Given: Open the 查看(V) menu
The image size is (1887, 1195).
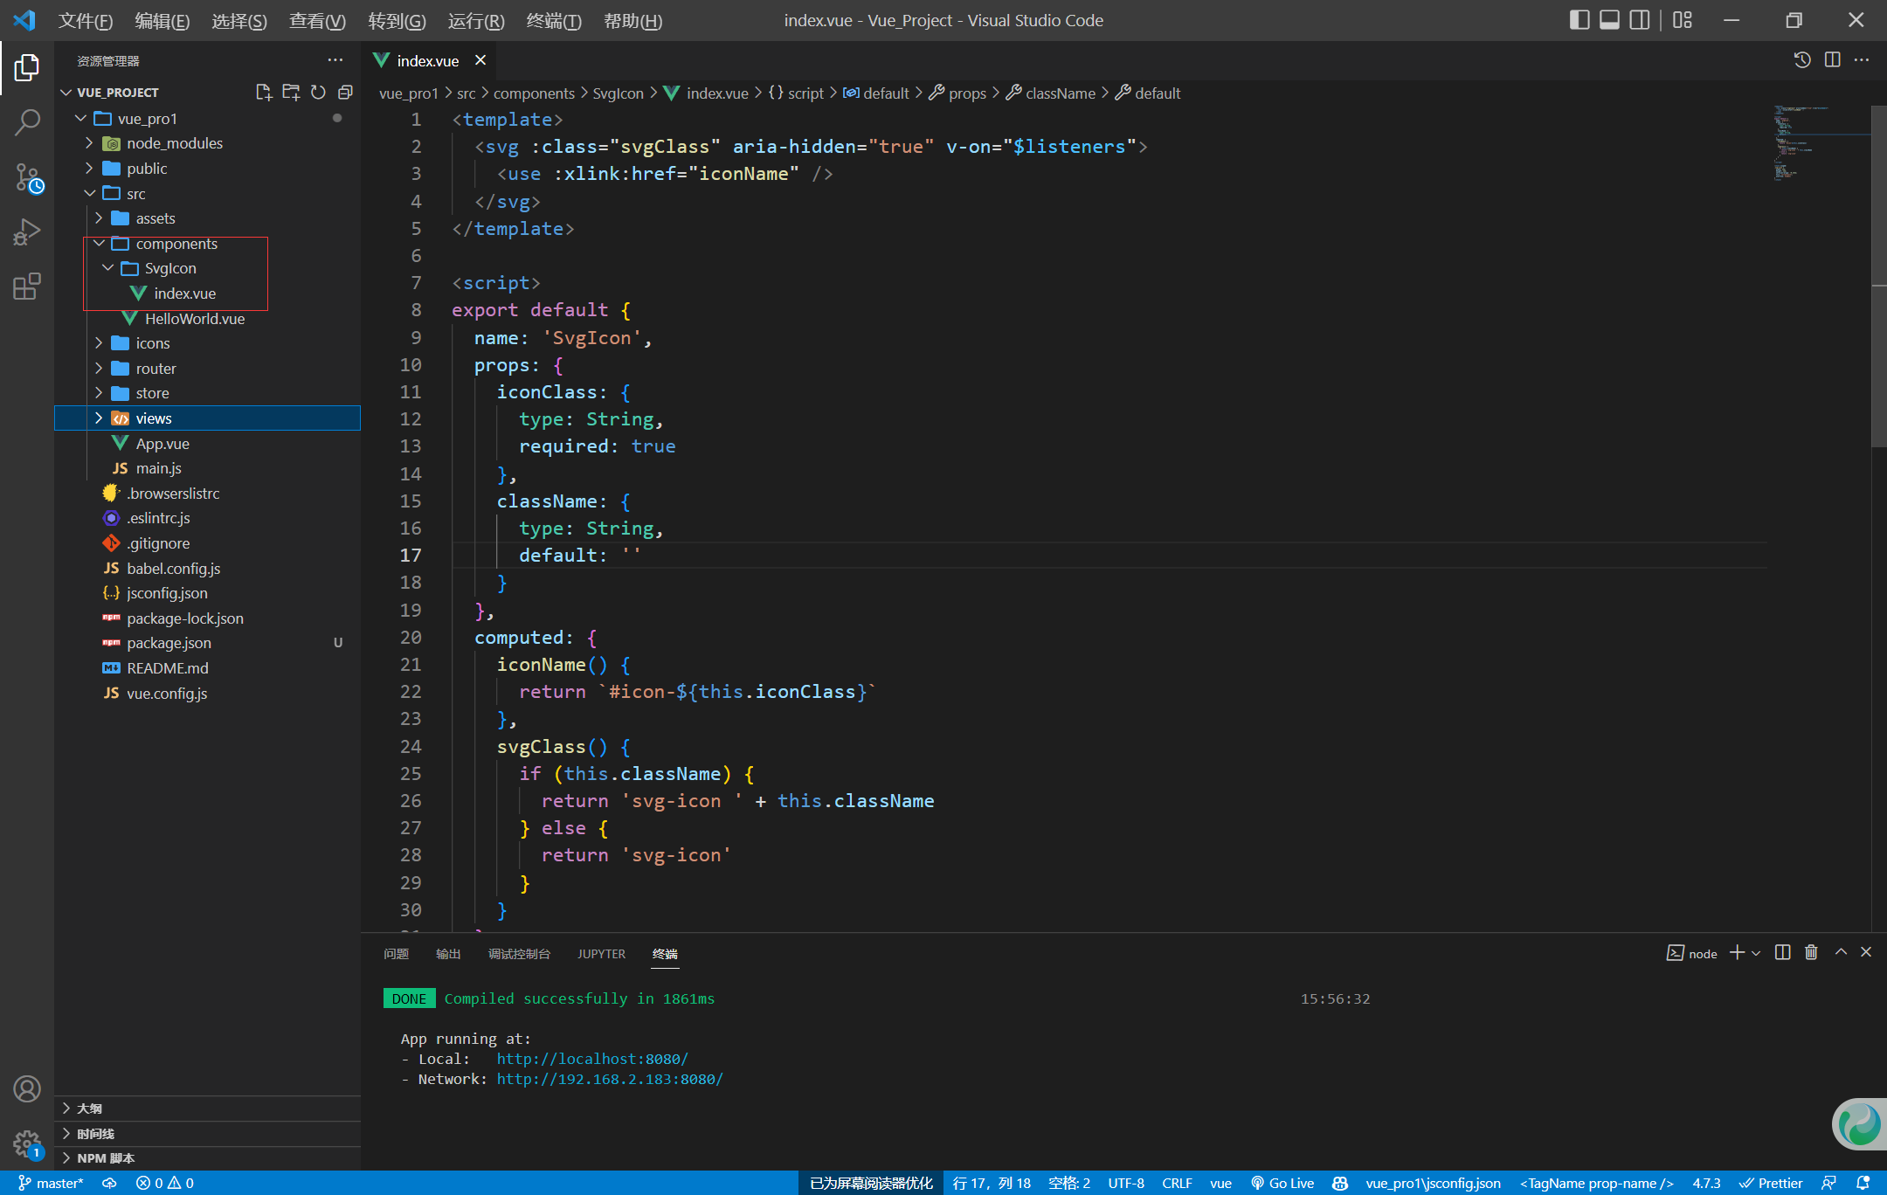Looking at the screenshot, I should pos(317,20).
